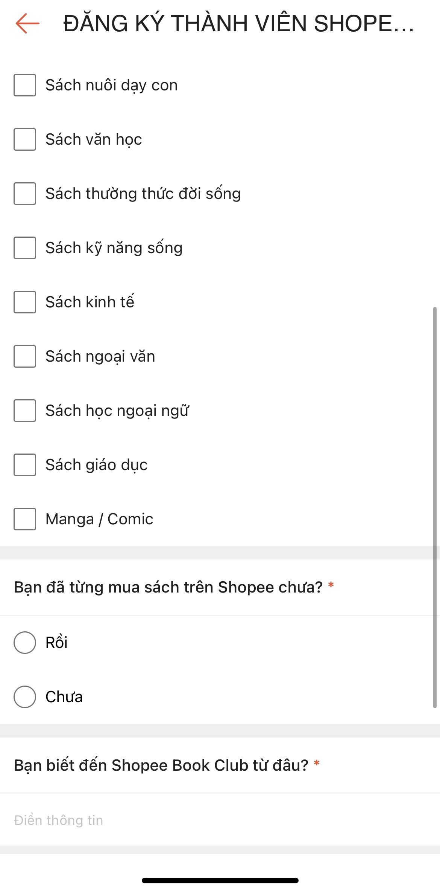Click the vertical scrollbar on the right

[435, 507]
